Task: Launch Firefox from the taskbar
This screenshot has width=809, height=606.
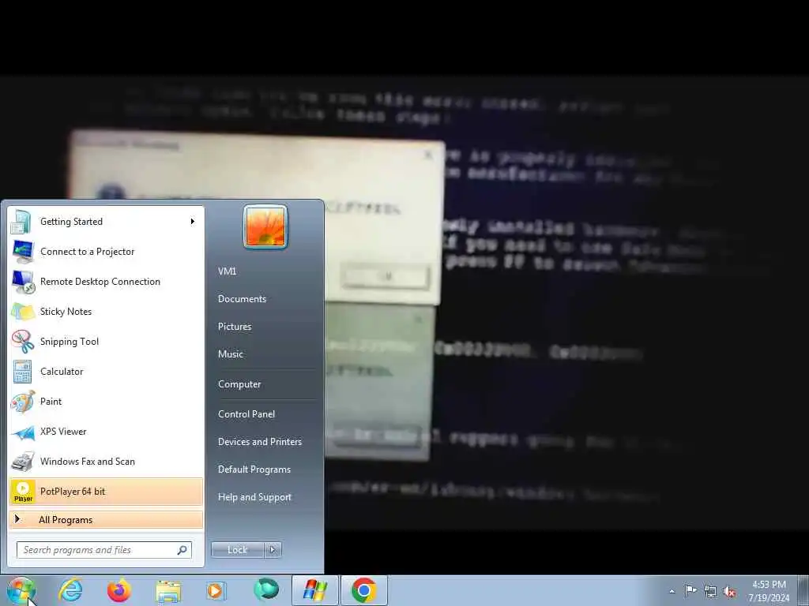Action: [119, 590]
